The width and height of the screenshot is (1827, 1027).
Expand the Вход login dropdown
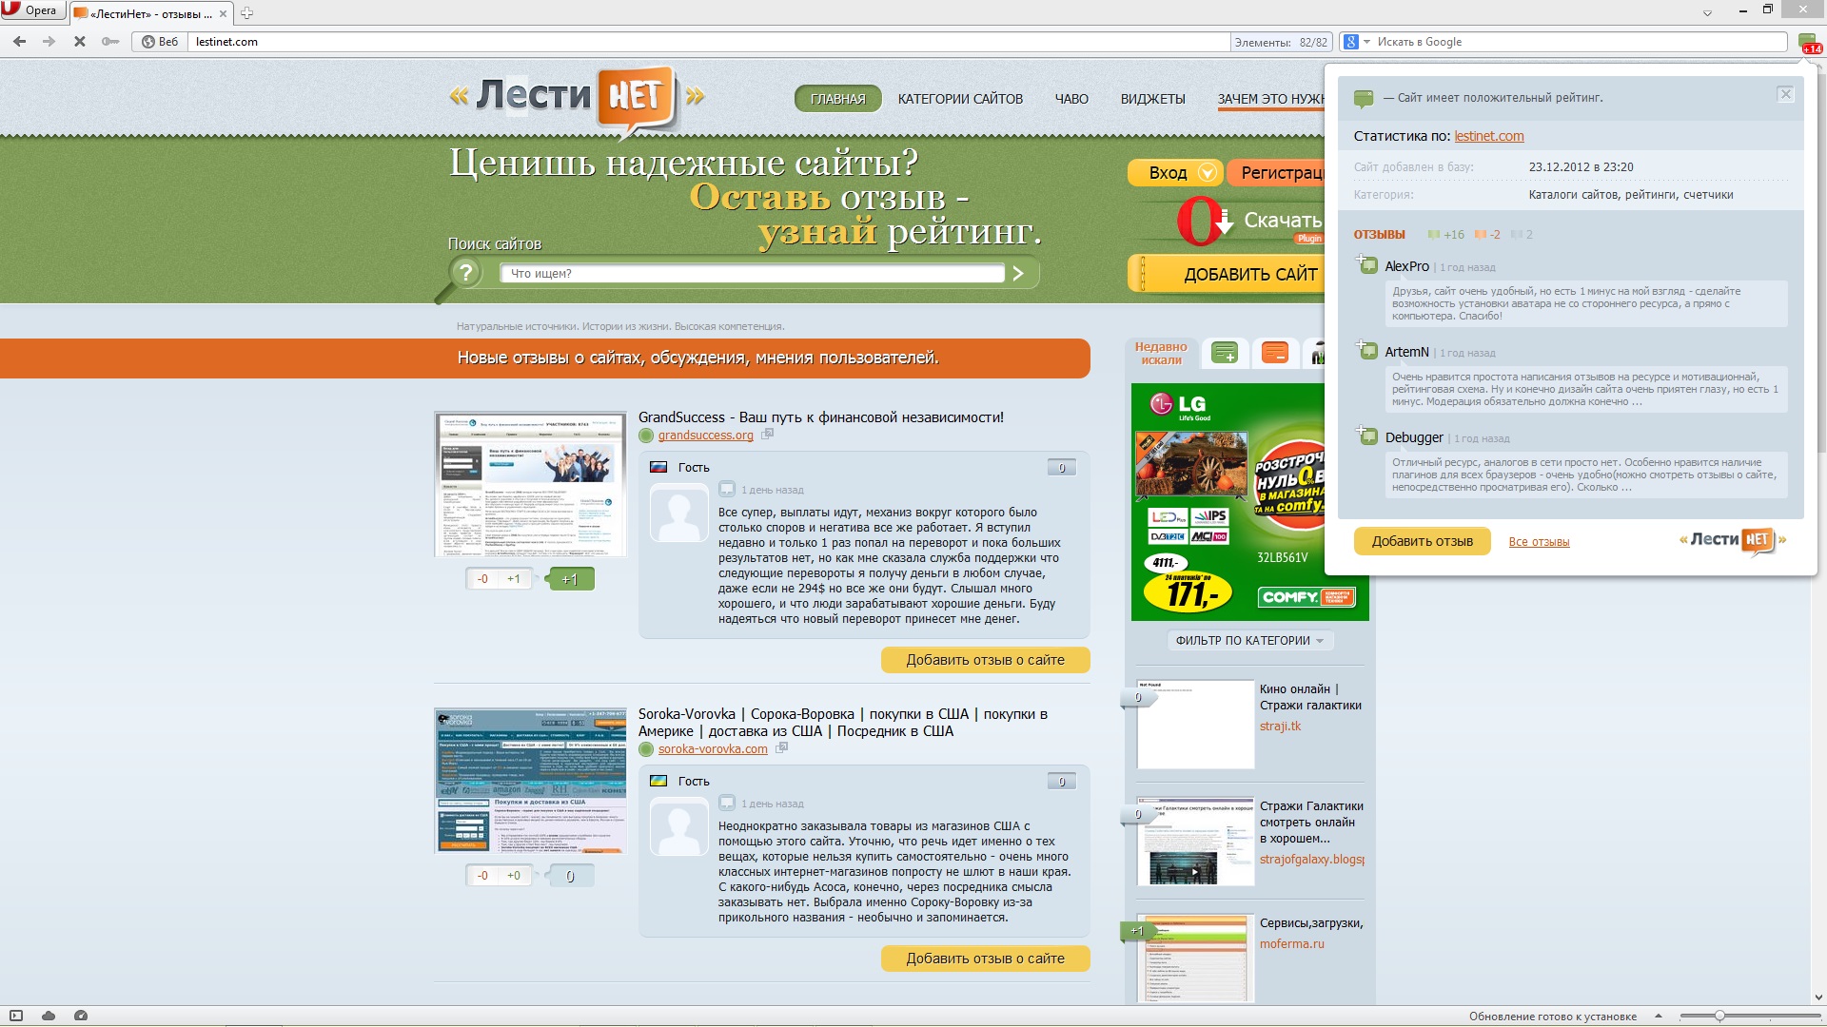[1207, 173]
